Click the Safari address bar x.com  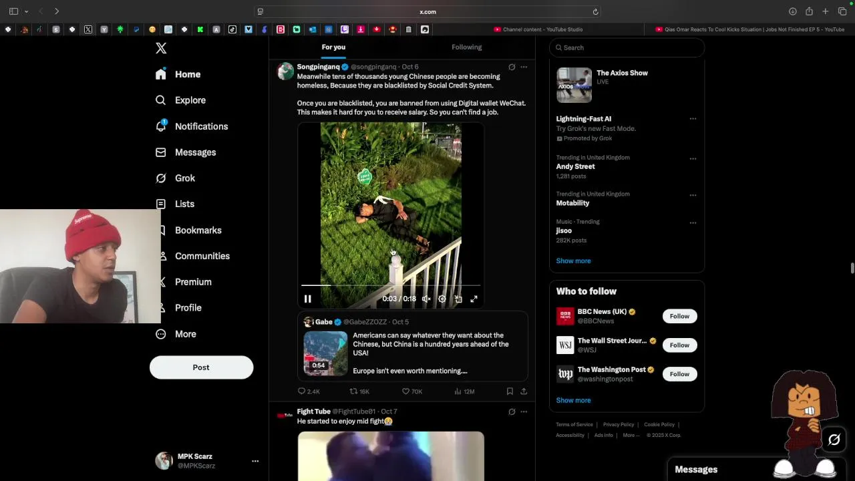[427, 11]
